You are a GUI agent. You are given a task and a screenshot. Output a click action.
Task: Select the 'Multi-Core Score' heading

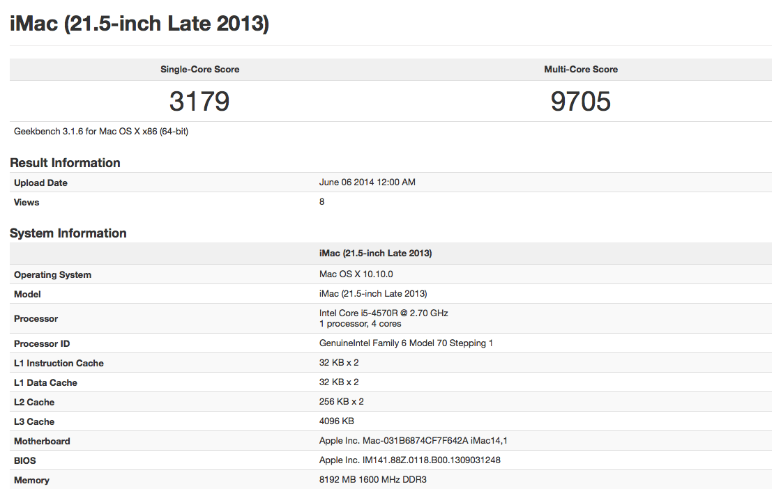(581, 69)
